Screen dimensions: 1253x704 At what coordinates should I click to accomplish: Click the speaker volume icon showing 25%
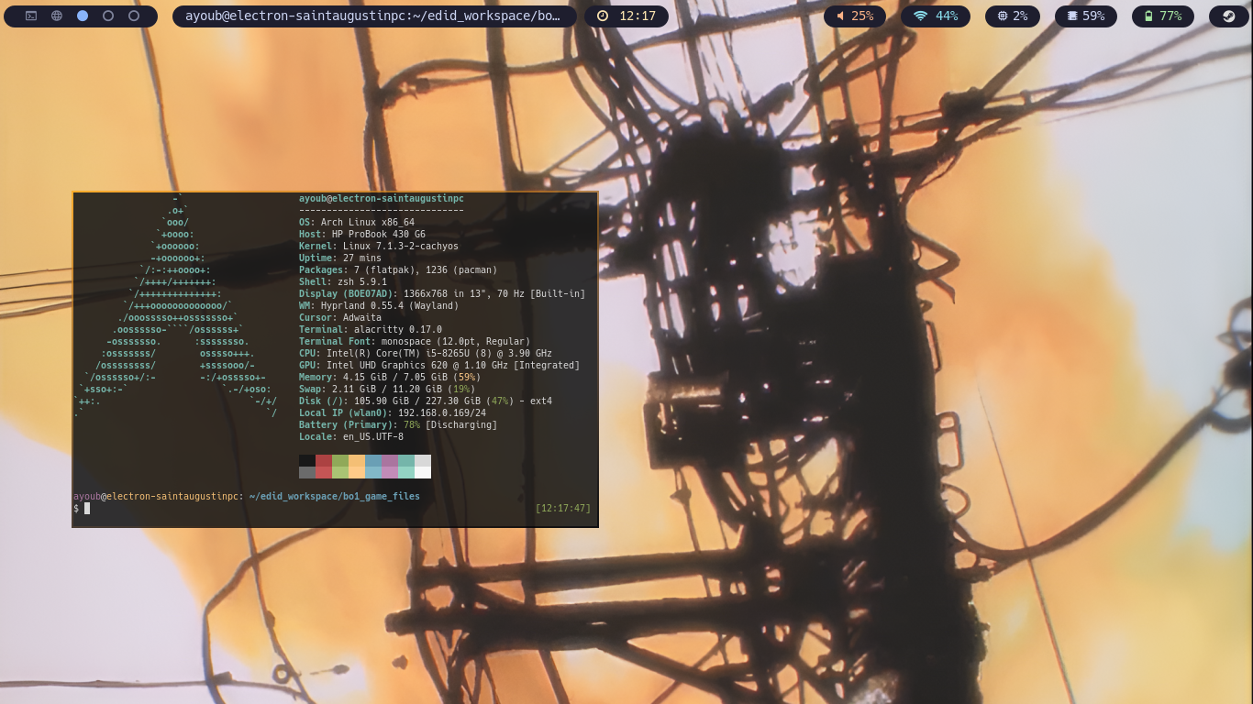tap(840, 16)
